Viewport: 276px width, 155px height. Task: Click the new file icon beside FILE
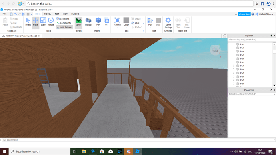click(x=12, y=14)
